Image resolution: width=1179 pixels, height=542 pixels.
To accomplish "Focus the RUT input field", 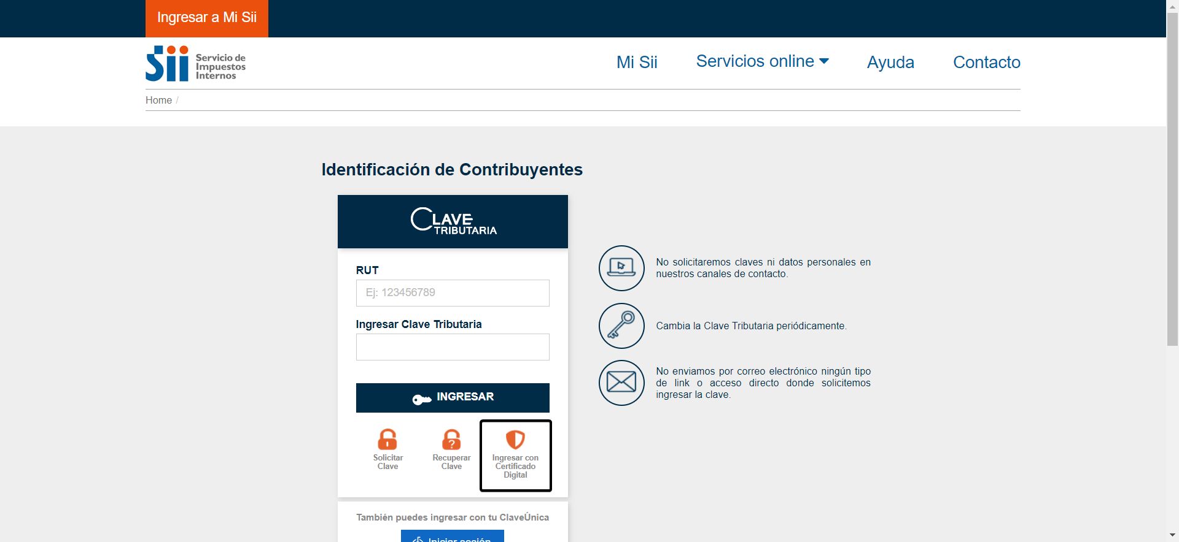I will click(453, 293).
